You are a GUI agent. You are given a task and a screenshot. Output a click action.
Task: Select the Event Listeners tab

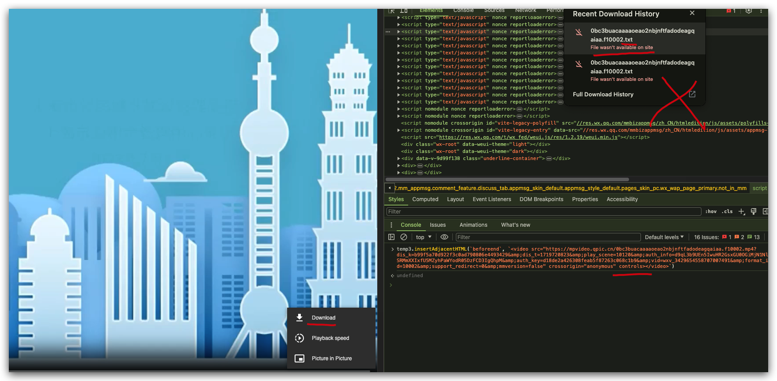492,199
